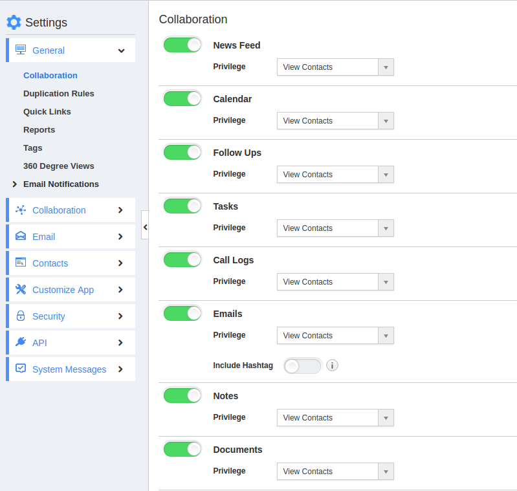The width and height of the screenshot is (517, 491).
Task: Click the Customize App tools icon
Action: 21,290
